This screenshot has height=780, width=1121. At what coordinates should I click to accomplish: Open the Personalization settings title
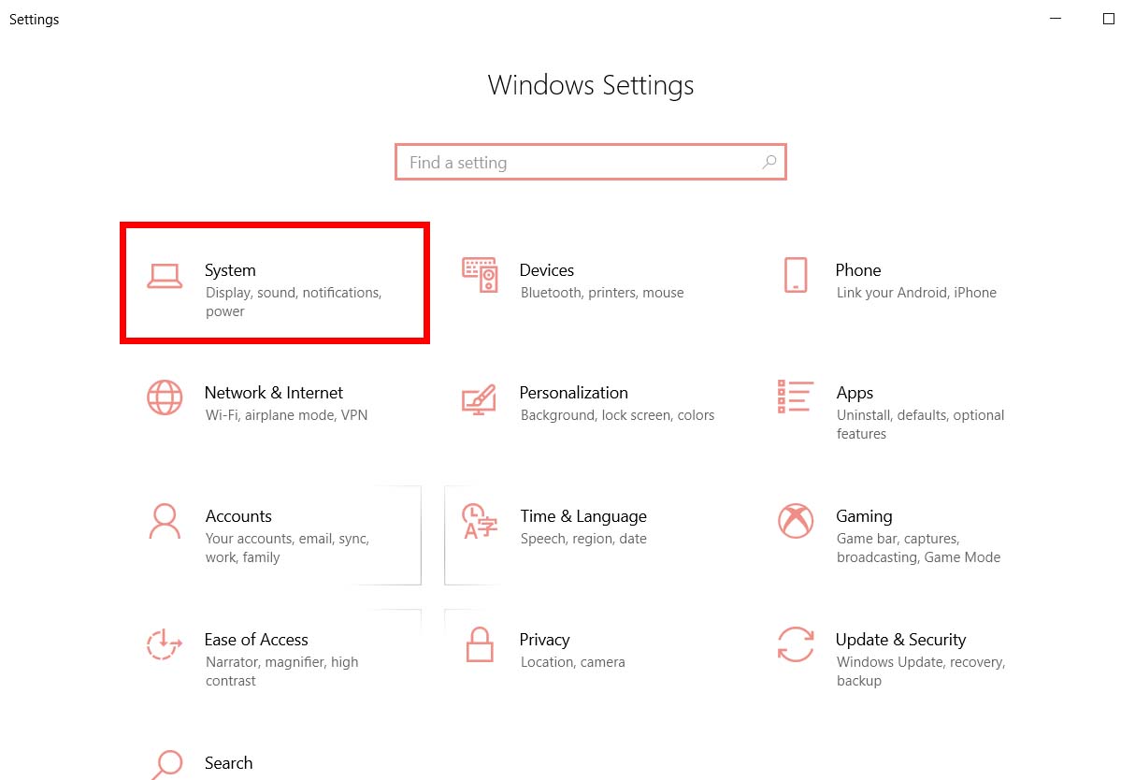coord(573,393)
